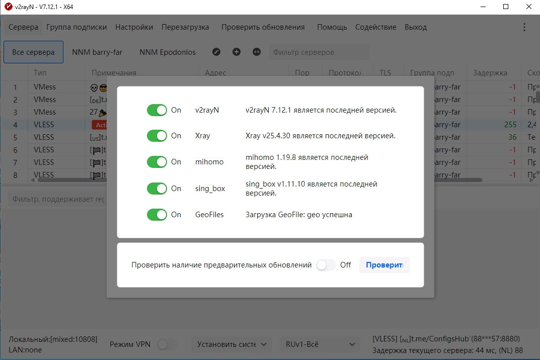Open the Группа подписки menu
The height and width of the screenshot is (360, 540).
[x=76, y=27]
